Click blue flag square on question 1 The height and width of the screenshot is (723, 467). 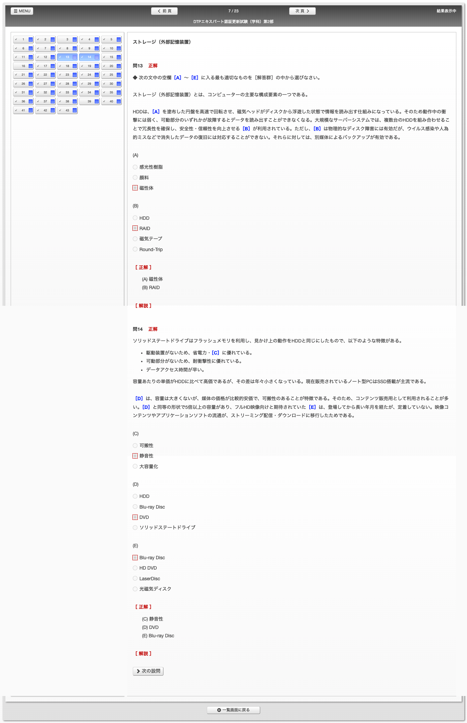coord(31,39)
